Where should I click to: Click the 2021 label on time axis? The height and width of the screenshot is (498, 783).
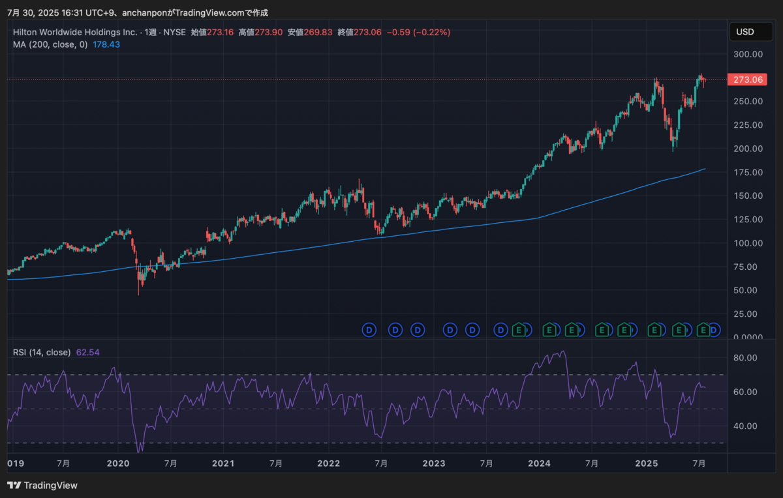click(223, 463)
